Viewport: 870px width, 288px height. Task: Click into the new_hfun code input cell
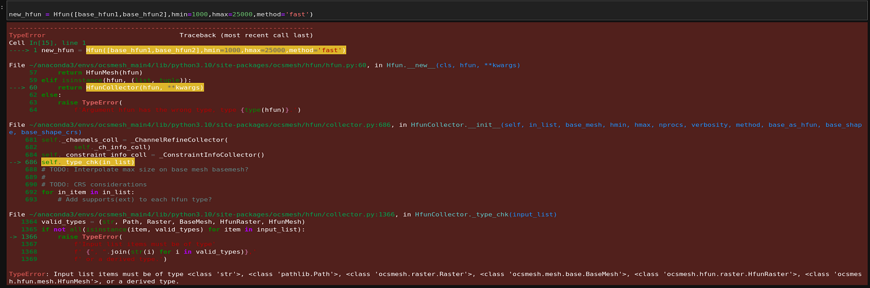click(437, 11)
